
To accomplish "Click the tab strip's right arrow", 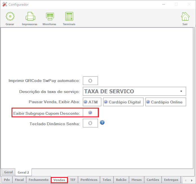I will click(192, 180).
